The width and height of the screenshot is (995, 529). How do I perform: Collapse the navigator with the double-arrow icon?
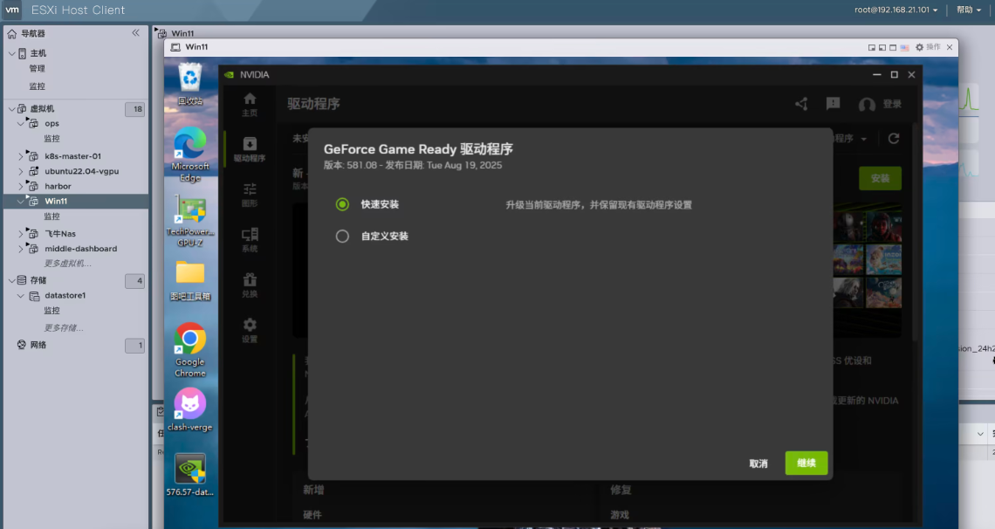click(136, 33)
